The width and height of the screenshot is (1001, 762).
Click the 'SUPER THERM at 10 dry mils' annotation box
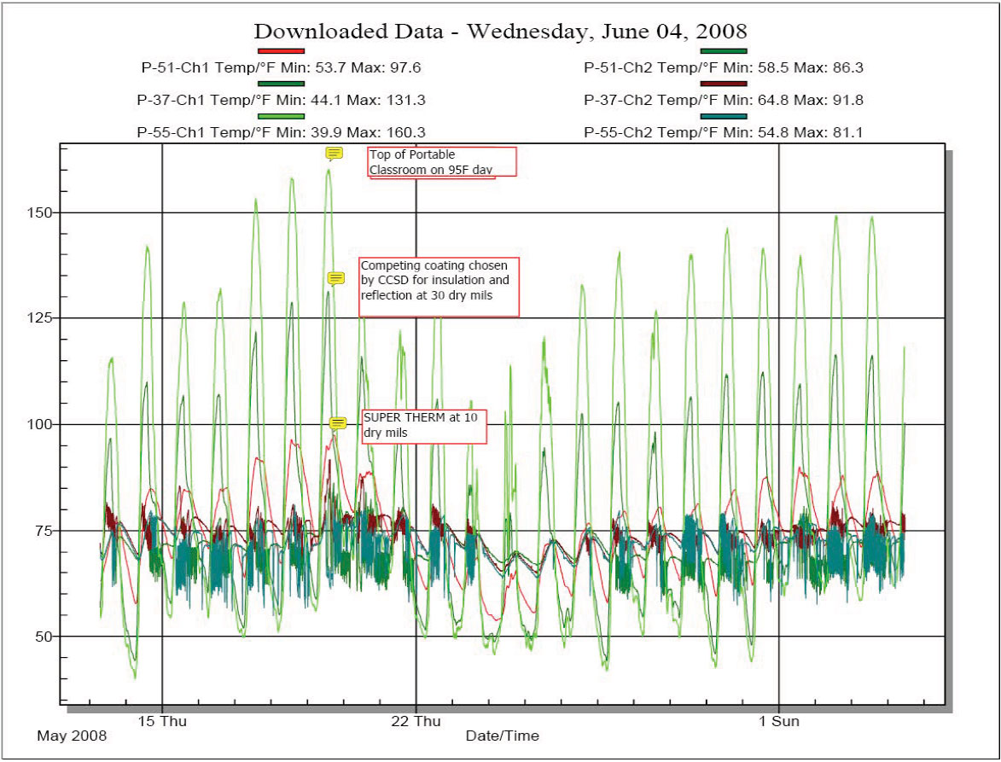pos(424,426)
